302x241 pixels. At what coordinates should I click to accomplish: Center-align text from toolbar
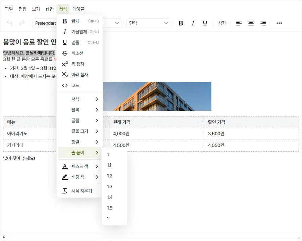(x=251, y=23)
